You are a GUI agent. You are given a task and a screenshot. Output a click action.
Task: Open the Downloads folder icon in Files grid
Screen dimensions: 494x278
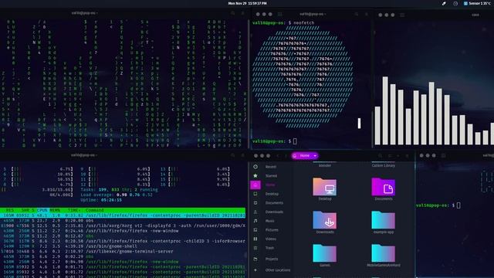click(x=324, y=220)
